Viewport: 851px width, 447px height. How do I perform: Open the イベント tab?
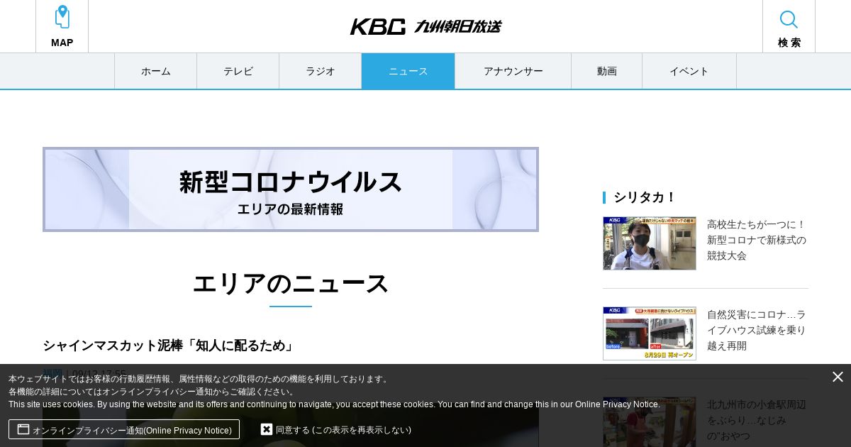coord(689,71)
